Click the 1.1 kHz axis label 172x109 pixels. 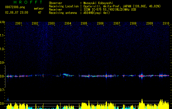click(2, 35)
